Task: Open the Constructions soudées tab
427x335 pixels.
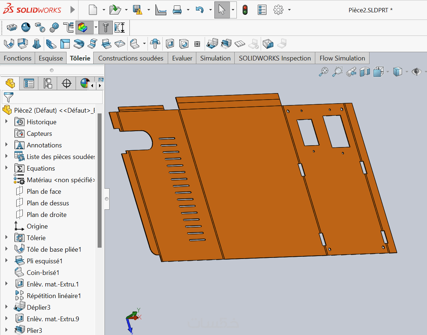Action: pos(131,58)
